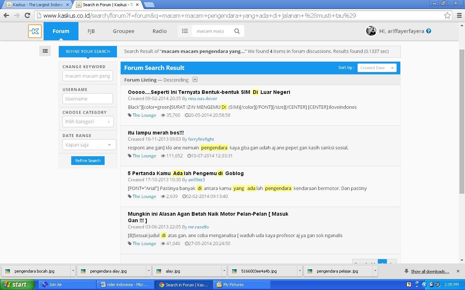Click the help tray icon in system tray
Image resolution: width=465 pixels, height=290 pixels.
[409, 285]
